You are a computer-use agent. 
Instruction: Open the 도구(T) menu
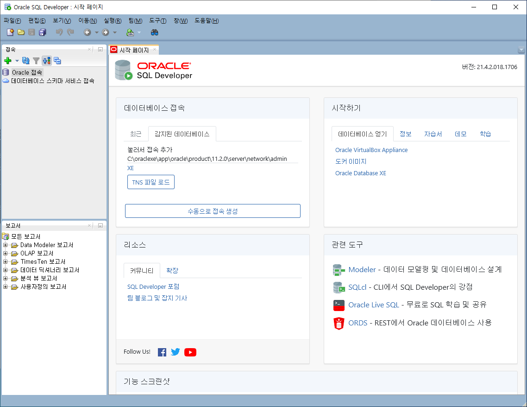[157, 21]
